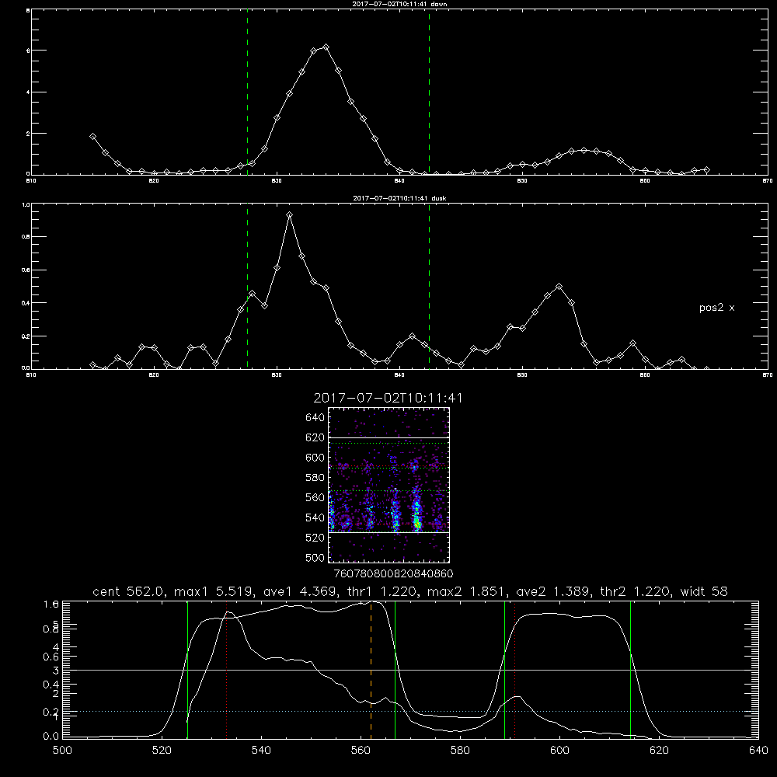Image resolution: width=777 pixels, height=777 pixels.
Task: Click the '520' y-axis label beside spectral image
Action: coord(315,538)
